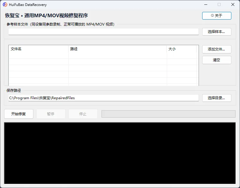Clear the file list with 清空
240x188 pixels.
[x=216, y=60]
